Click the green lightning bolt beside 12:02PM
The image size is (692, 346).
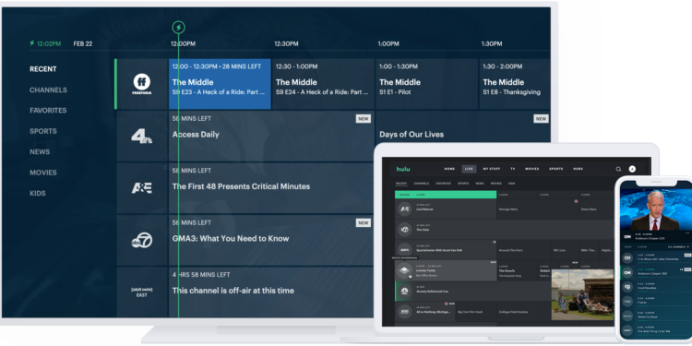[31, 43]
